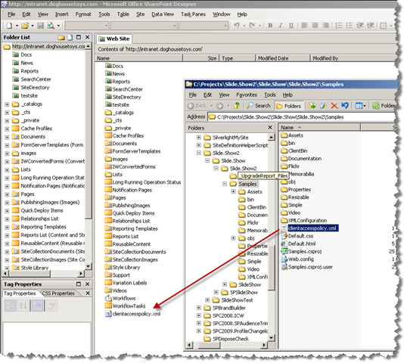The image size is (404, 363).
Task: Toggle numbered list formatting
Action: 339,25
